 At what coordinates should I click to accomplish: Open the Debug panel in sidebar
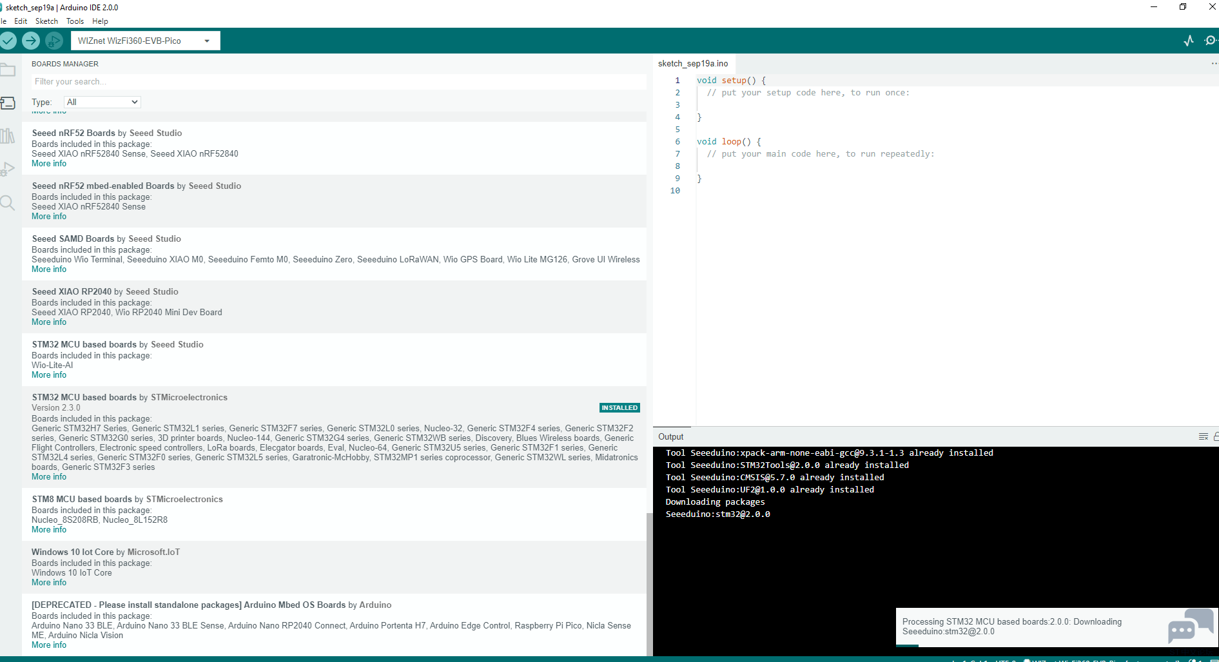coord(8,169)
